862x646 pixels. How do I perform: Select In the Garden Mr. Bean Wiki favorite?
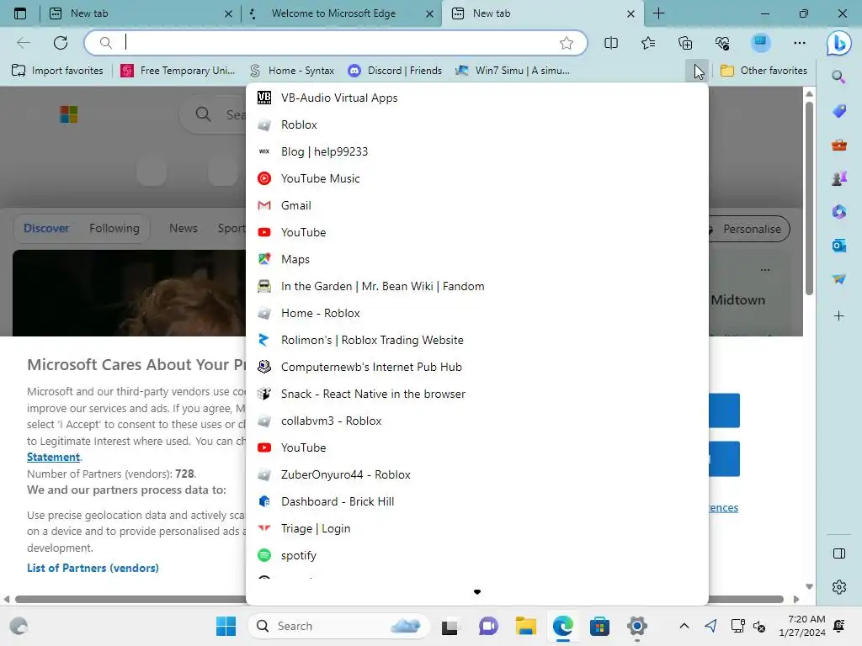(477, 286)
